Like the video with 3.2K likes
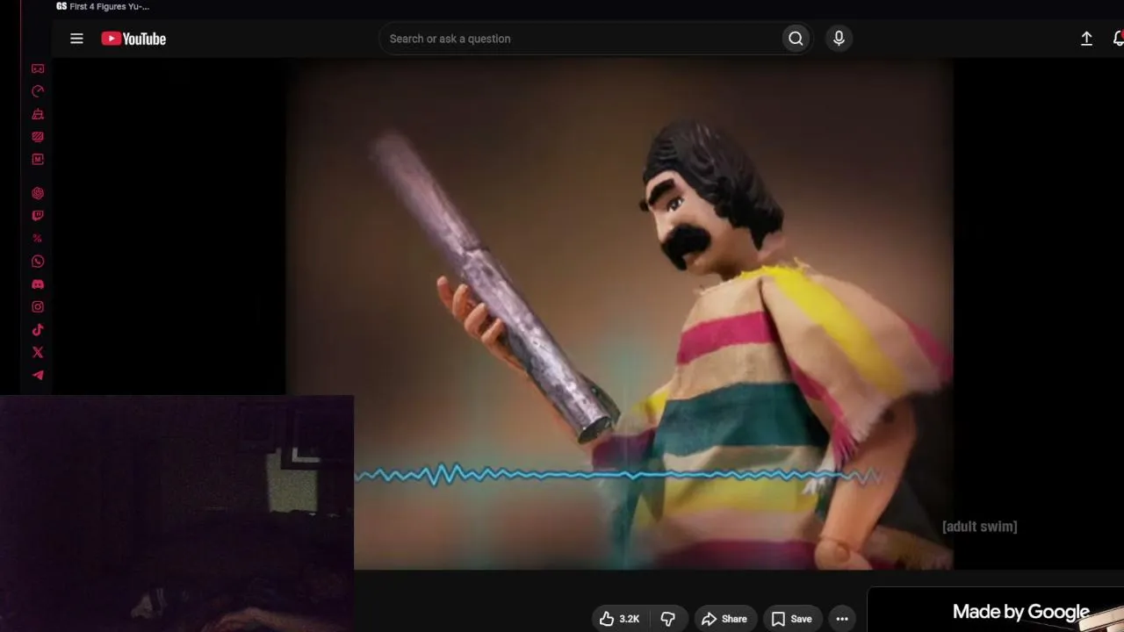Image resolution: width=1124 pixels, height=632 pixels. point(620,619)
